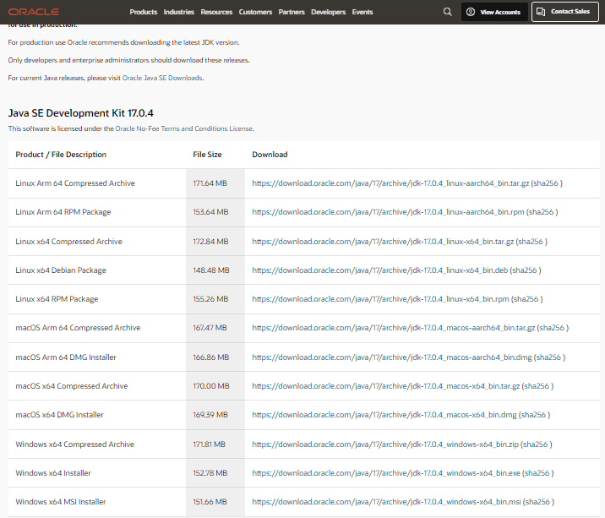The width and height of the screenshot is (605, 518).
Task: Open the Customers menu
Action: (x=255, y=12)
